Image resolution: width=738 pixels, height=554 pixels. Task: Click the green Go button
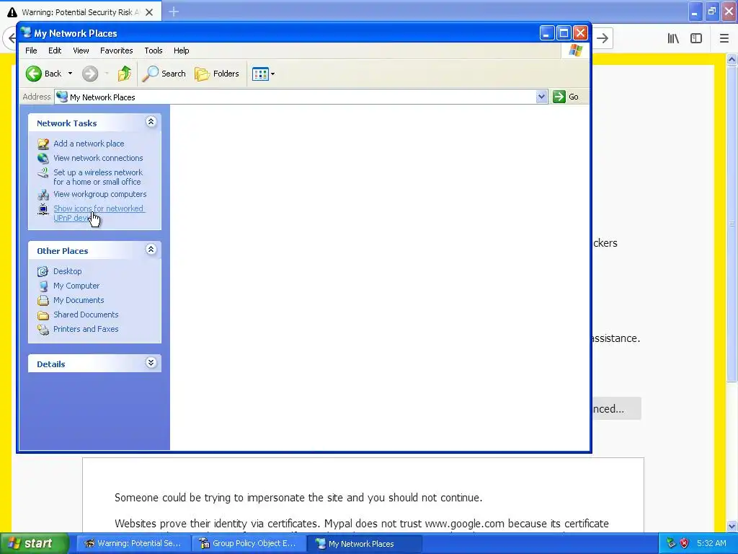pos(566,97)
